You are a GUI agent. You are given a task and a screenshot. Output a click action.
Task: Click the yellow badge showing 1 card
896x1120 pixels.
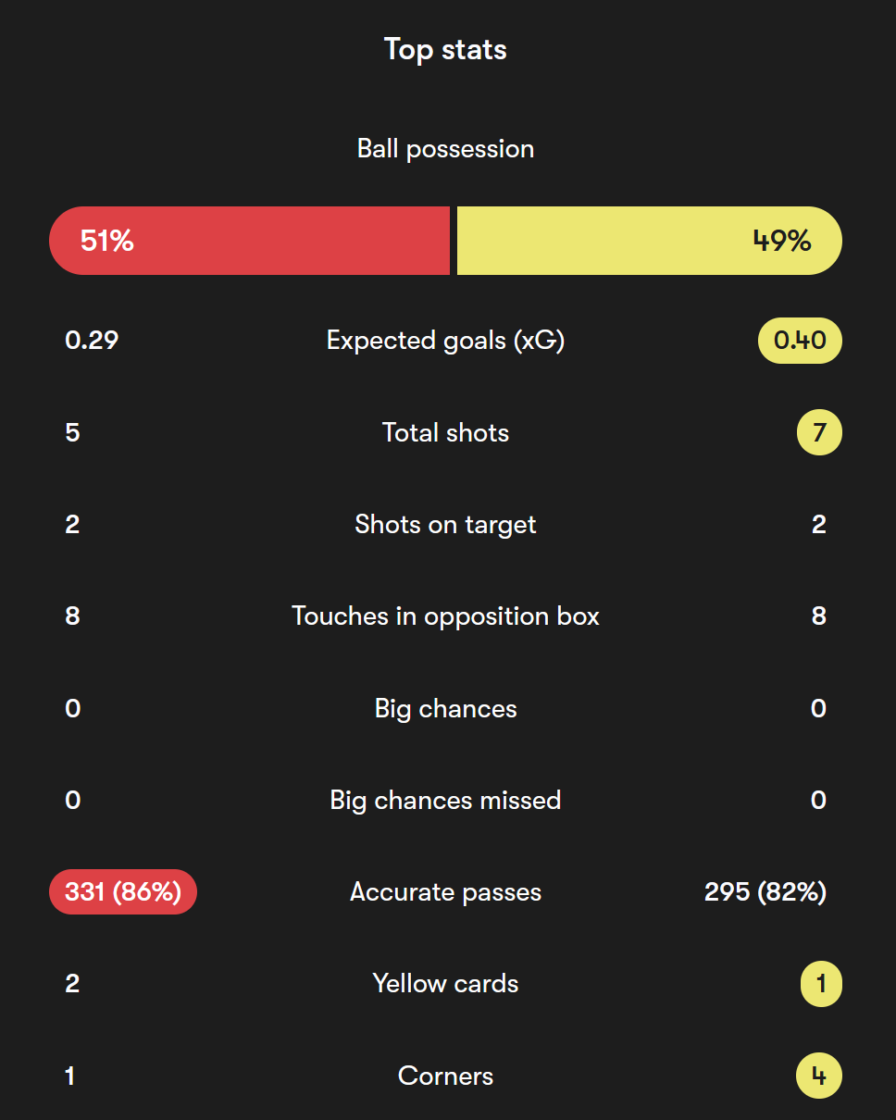(821, 984)
